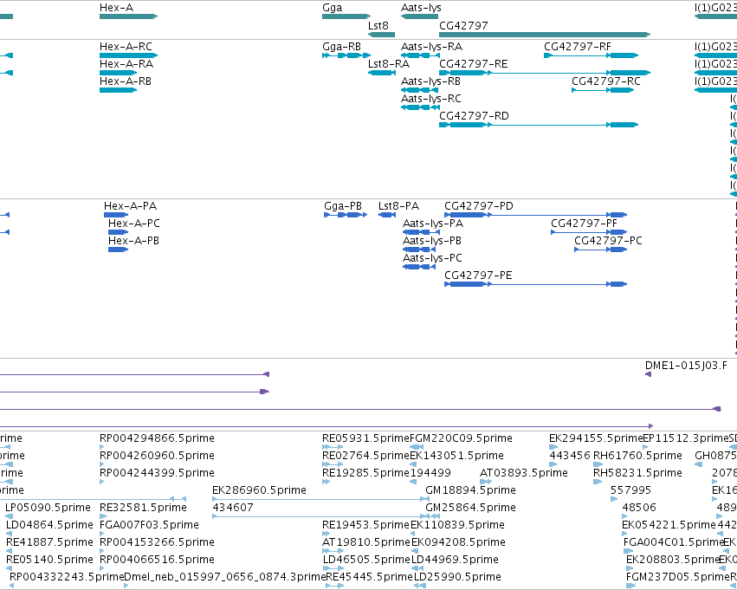Screen dimensions: 737x590
Task: Click EST AT03893.5prime
Action: 486,482
